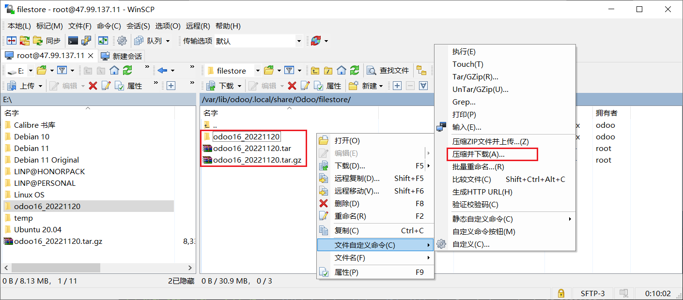Choose 生成HTTP URL(H) from submenu
Screen dimensions: 683x300
click(x=505, y=192)
